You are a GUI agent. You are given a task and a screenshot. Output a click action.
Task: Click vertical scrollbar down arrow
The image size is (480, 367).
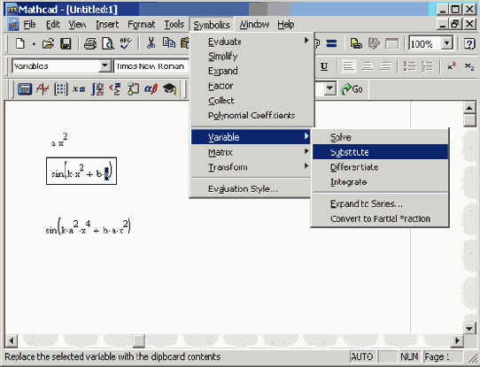469,329
